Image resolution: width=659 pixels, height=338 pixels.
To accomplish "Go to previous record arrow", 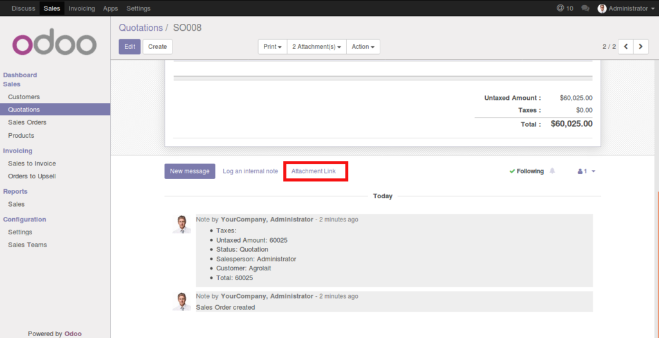I will coord(626,46).
